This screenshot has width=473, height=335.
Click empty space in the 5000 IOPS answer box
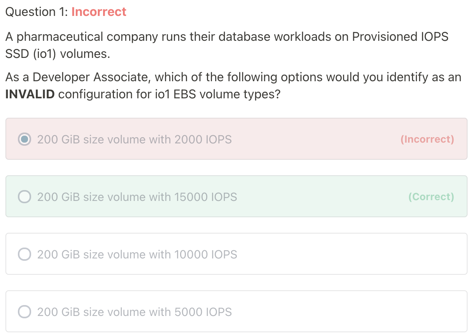tap(350, 312)
